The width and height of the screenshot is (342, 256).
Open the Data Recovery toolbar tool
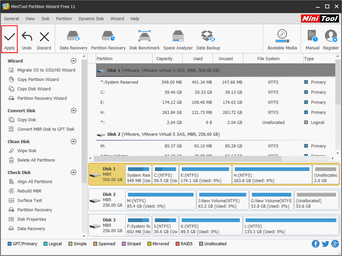tap(74, 40)
